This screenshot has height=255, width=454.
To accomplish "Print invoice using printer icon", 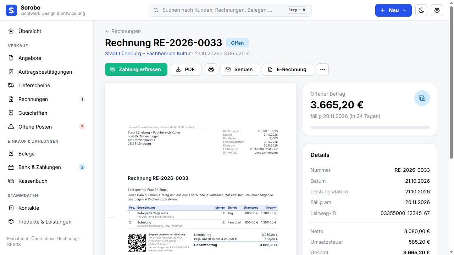I will (211, 69).
